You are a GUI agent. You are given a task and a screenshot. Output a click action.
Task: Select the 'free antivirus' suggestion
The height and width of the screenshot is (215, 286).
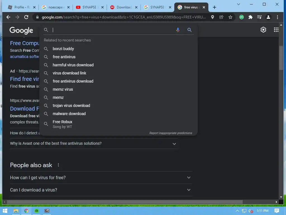click(x=118, y=57)
